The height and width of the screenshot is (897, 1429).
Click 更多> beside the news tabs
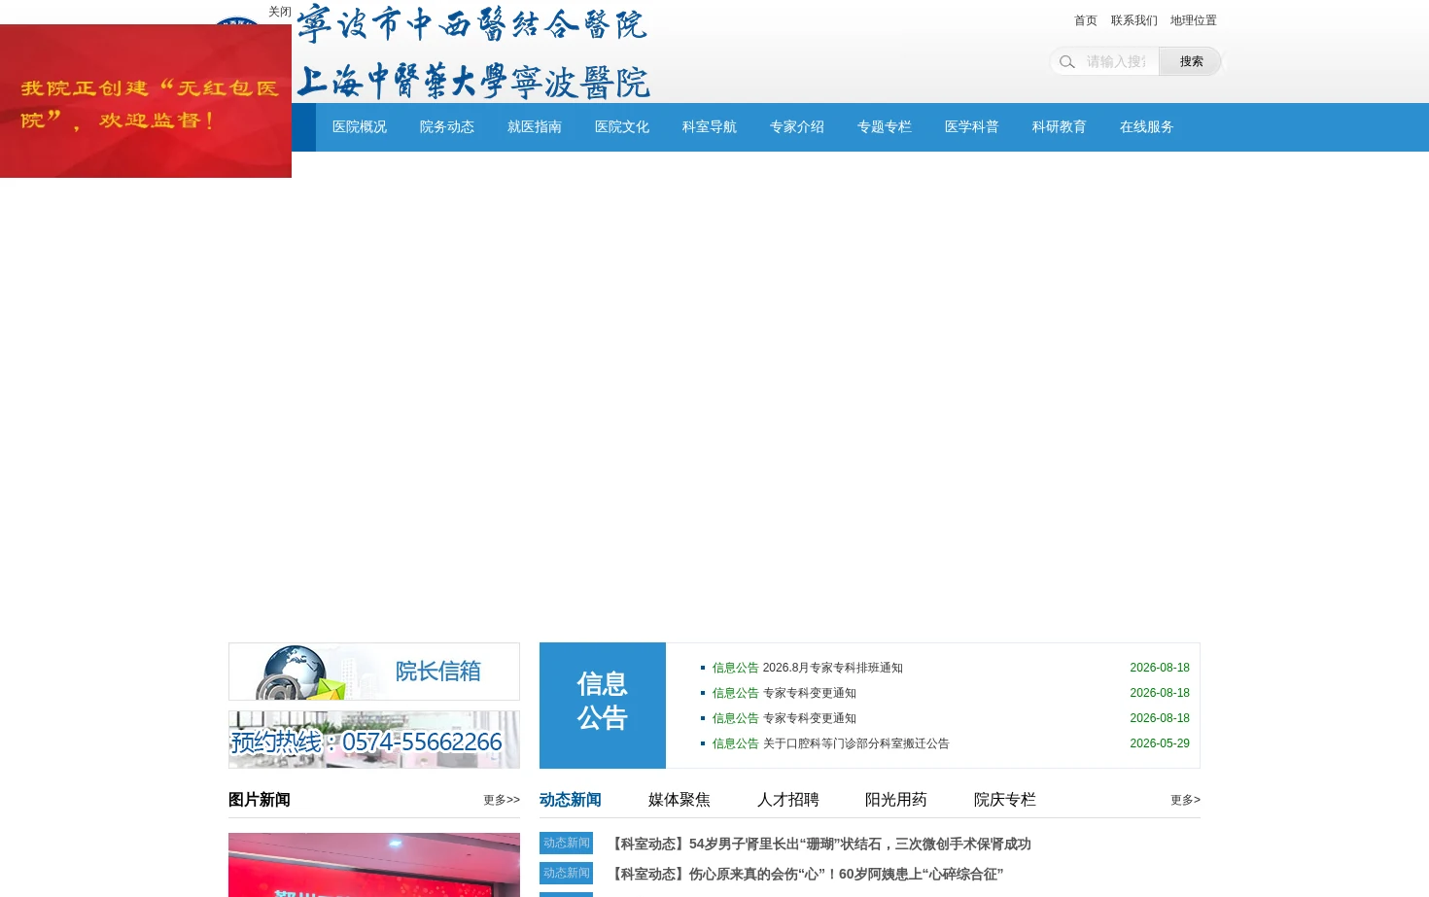point(1185,800)
